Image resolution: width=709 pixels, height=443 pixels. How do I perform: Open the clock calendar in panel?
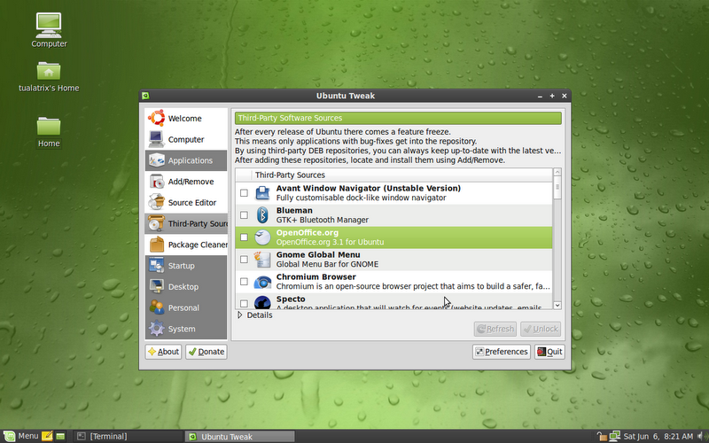[658, 436]
